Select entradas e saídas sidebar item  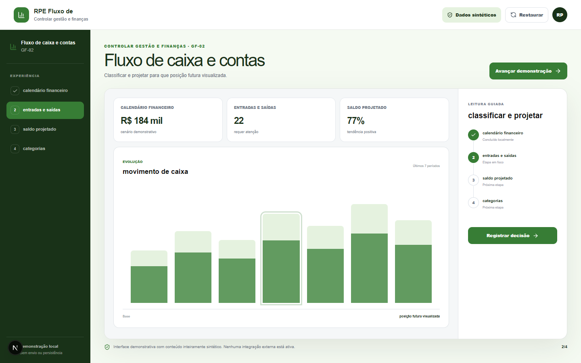(x=45, y=110)
